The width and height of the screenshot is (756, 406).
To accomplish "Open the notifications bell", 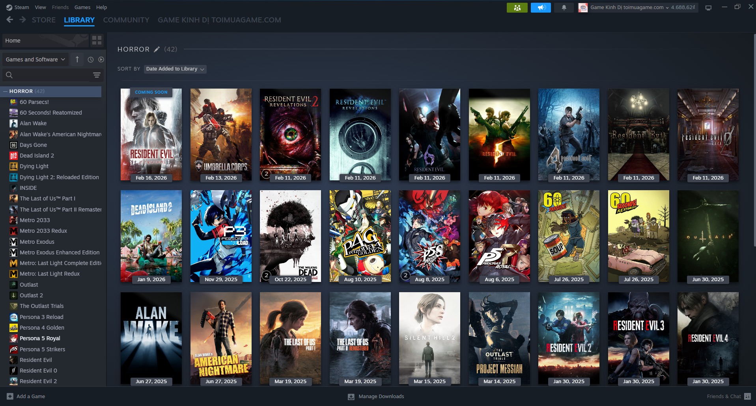I will click(x=564, y=7).
